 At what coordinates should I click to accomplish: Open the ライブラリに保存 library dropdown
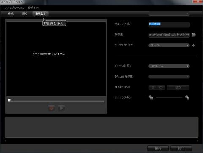coord(169,45)
